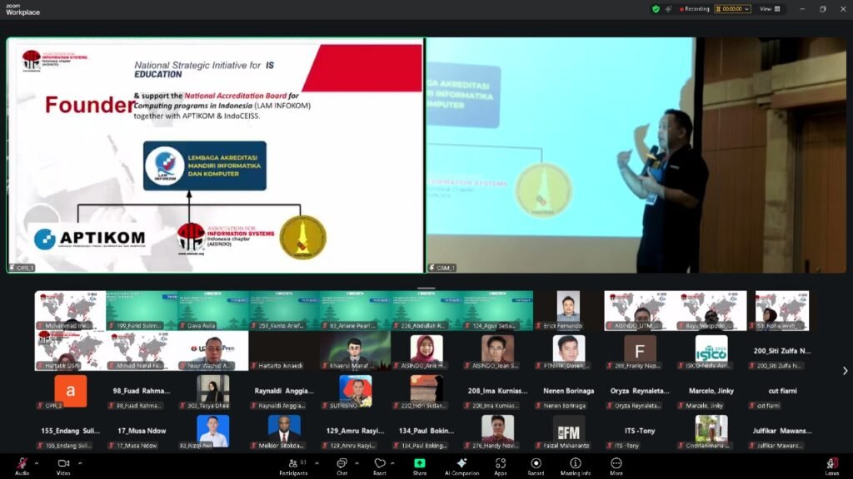Open the video options caret beside Video
Viewport: 853px width, 479px height.
click(x=80, y=463)
